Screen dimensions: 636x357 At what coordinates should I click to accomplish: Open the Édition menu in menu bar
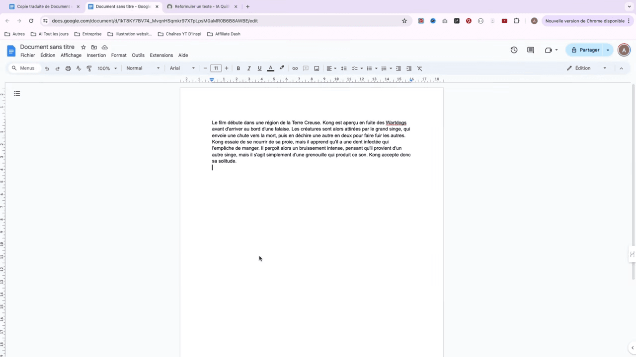point(48,56)
